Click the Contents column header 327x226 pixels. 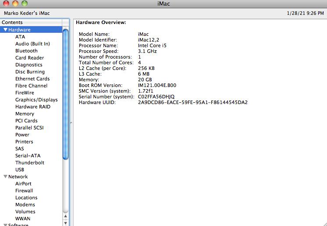31,22
